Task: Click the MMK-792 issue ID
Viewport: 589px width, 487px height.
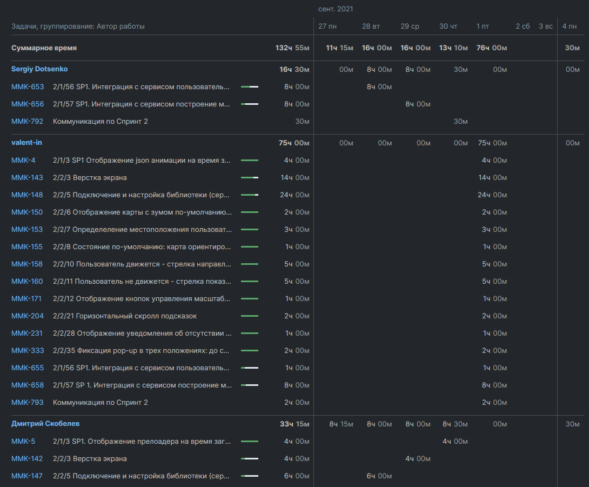Action: coord(27,122)
